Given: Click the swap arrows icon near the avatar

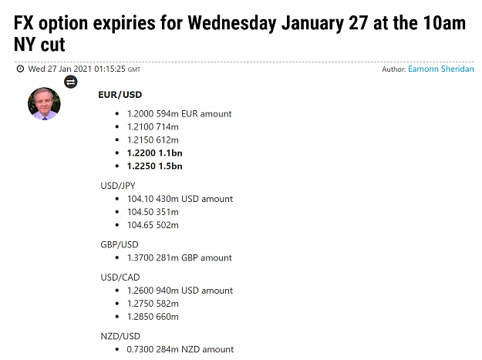Looking at the screenshot, I should pos(71,82).
